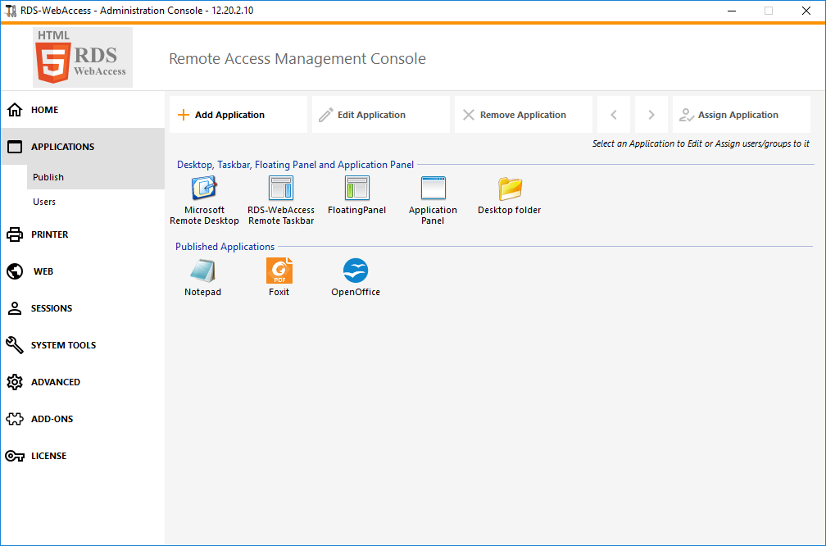The image size is (826, 546).
Task: Go to ADVANCED section label
Action: tap(56, 382)
